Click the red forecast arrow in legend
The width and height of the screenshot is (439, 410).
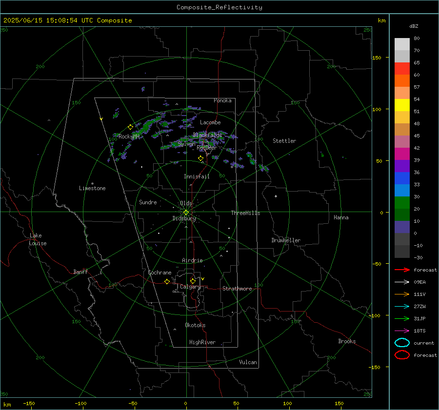[x=402, y=270]
